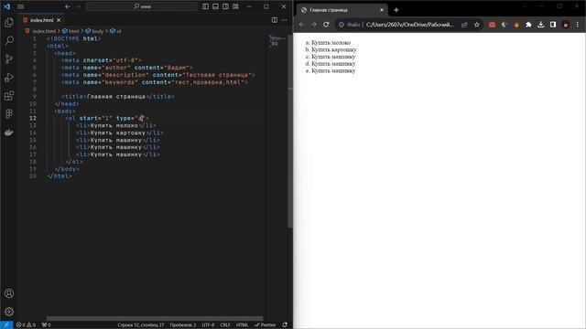Open the errors and warnings status item
The image size is (586, 329).
[26, 325]
